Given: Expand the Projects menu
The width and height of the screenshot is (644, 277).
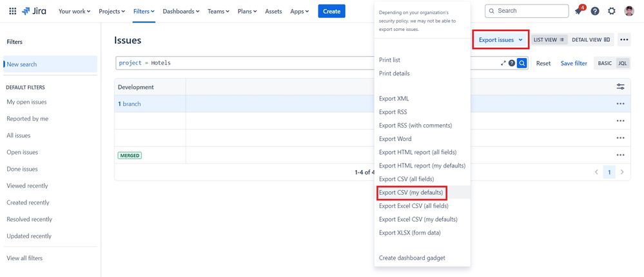Looking at the screenshot, I should (112, 12).
